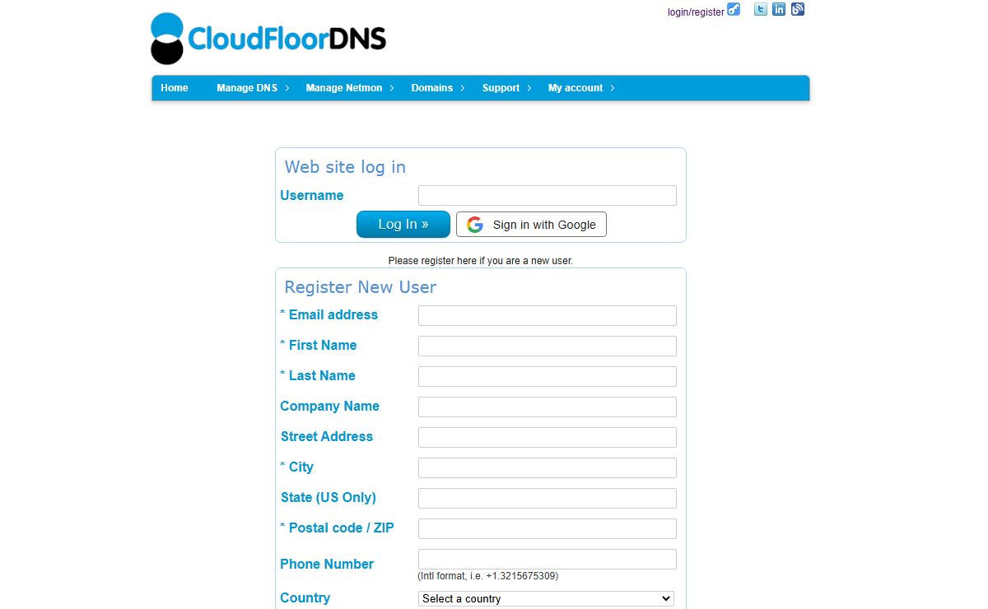Focus the City input field

tap(548, 467)
